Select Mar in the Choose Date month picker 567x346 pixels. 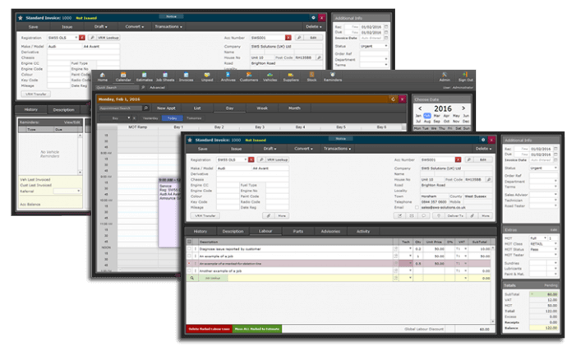(x=437, y=116)
